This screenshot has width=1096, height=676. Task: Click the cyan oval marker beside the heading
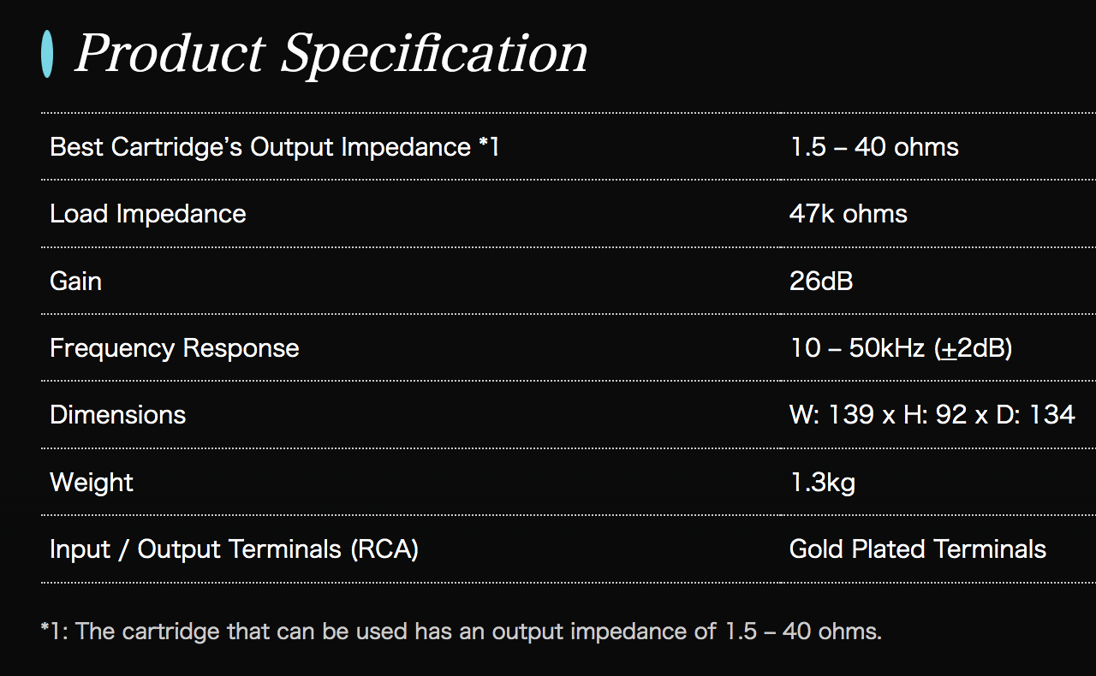click(x=47, y=53)
